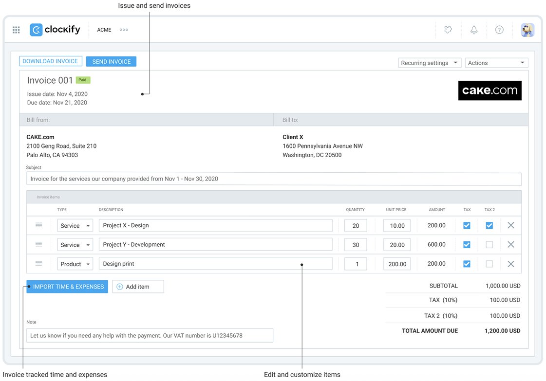546x381 pixels.
Task: Open the Actions dropdown
Action: tap(496, 62)
